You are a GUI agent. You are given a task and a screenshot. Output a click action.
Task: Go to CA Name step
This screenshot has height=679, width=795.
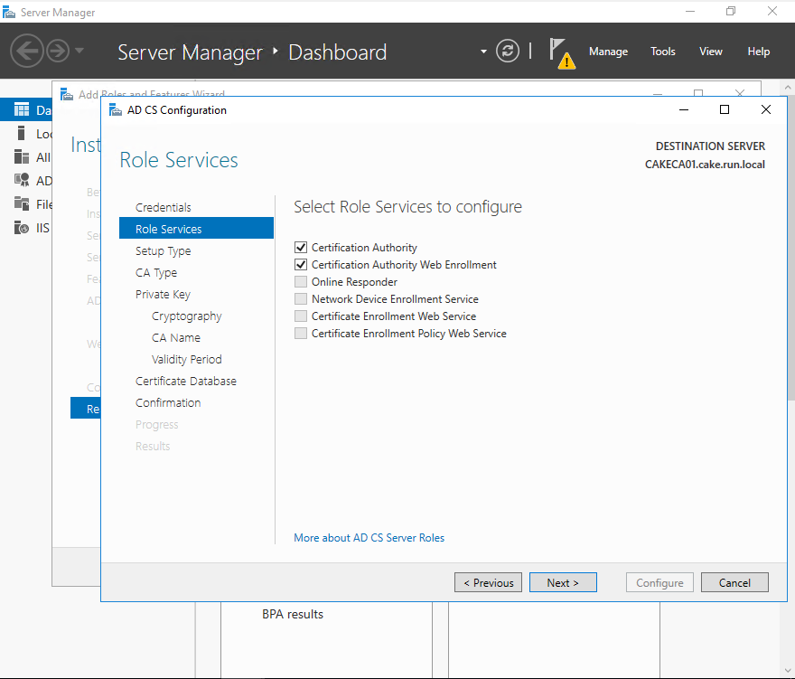176,337
